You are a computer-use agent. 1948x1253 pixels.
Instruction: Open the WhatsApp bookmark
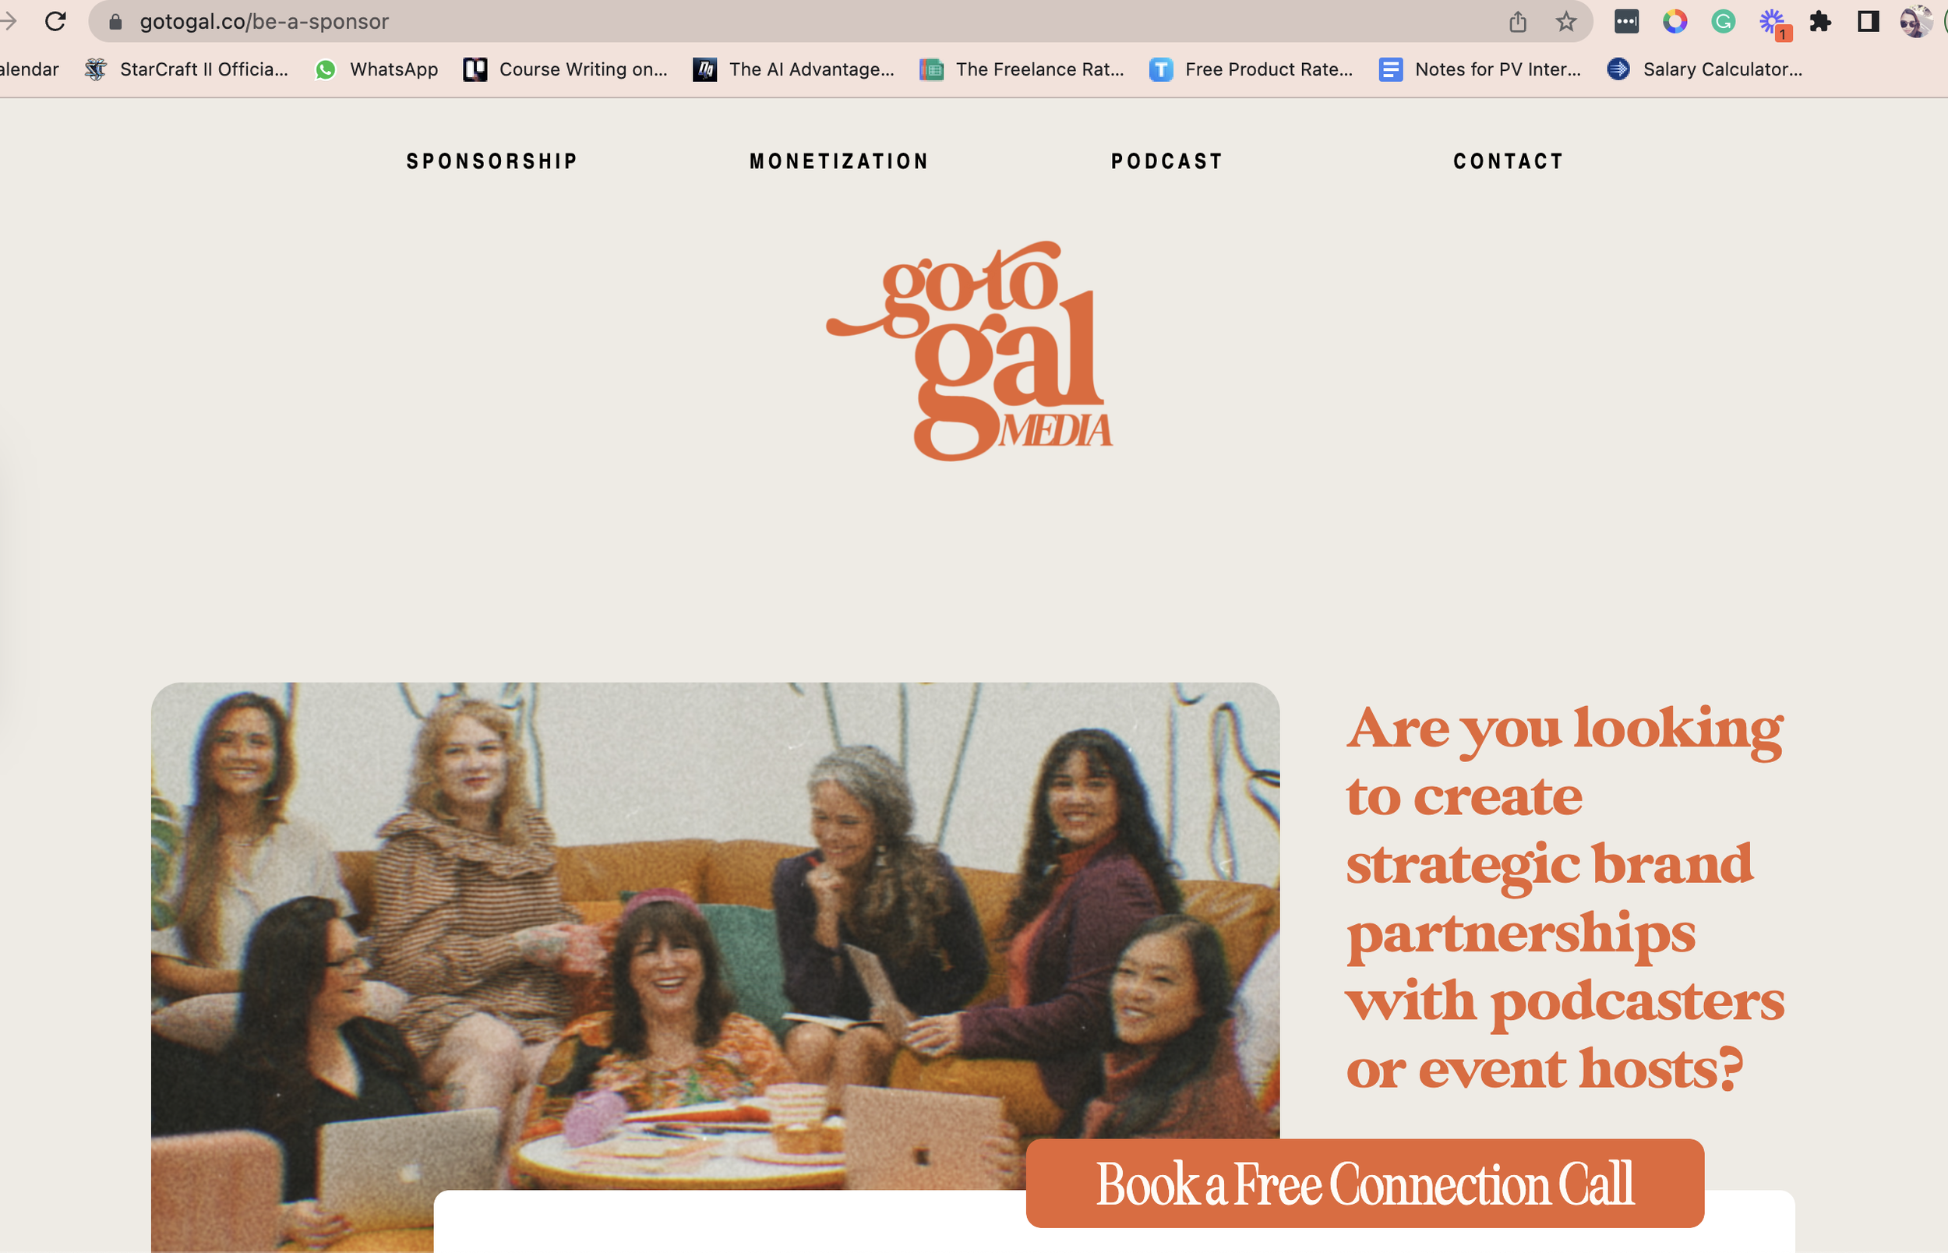376,69
